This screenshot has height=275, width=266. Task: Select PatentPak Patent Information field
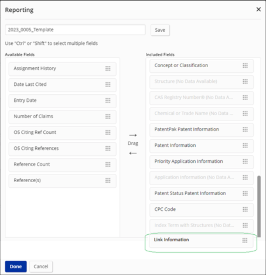[x=195, y=129]
